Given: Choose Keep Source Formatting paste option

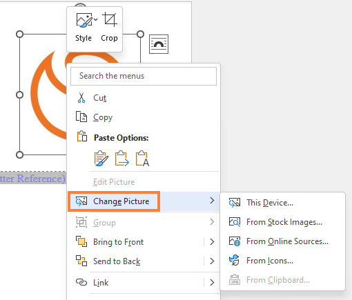Looking at the screenshot, I should tap(101, 158).
